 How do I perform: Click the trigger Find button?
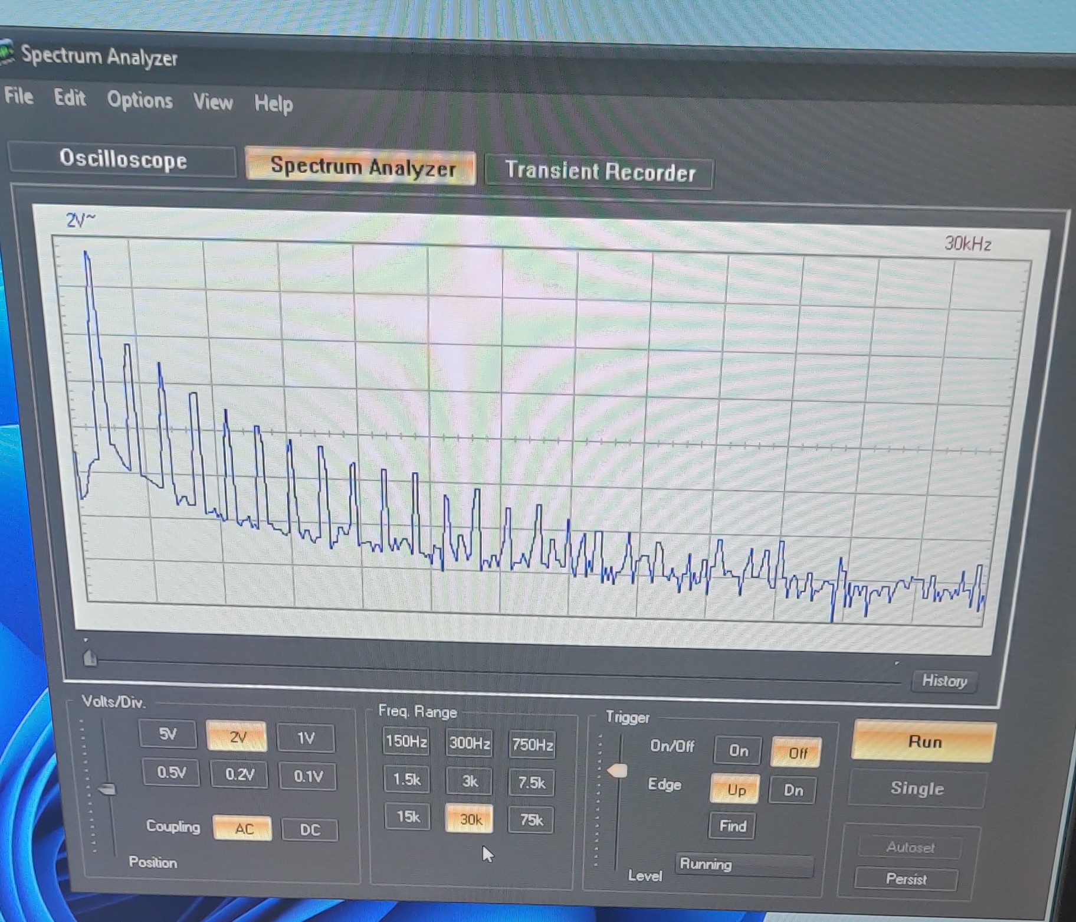click(733, 826)
